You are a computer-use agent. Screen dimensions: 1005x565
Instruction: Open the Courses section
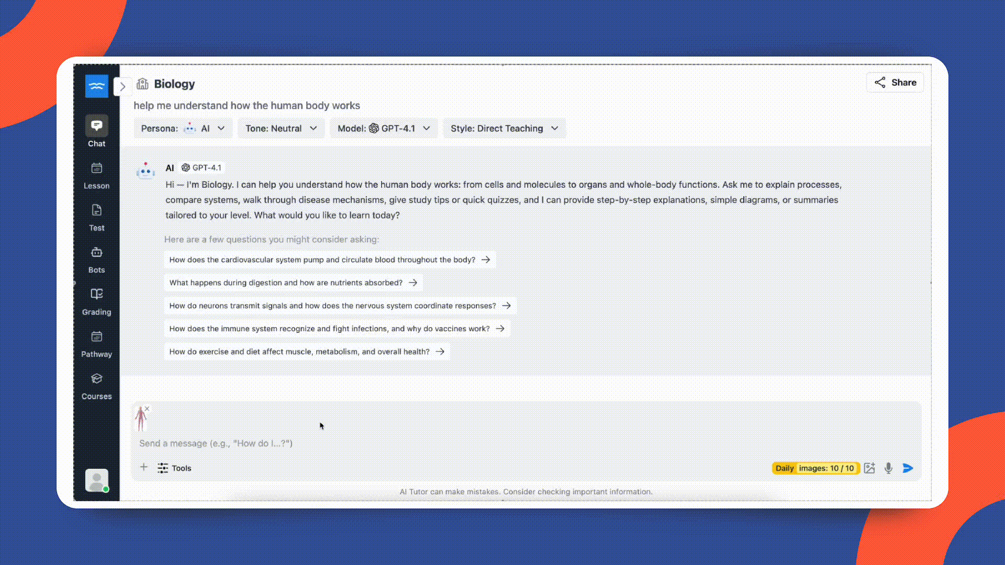[96, 386]
